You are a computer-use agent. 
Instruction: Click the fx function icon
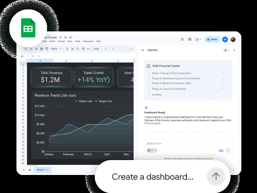[x=39, y=56]
